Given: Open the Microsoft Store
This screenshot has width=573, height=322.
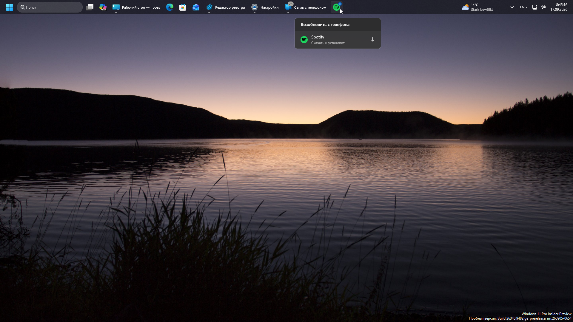Looking at the screenshot, I should [x=183, y=7].
